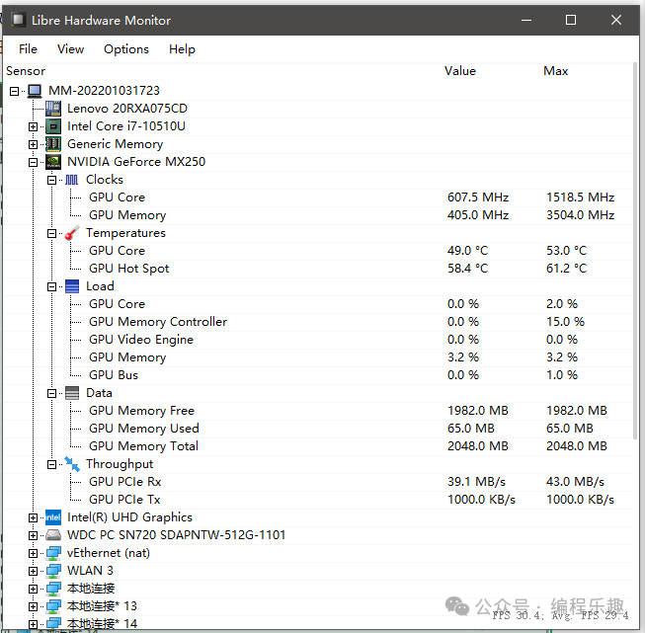Viewport: 645px width, 633px height.
Task: Select the GPU PCIe Rx row
Action: click(x=317, y=482)
